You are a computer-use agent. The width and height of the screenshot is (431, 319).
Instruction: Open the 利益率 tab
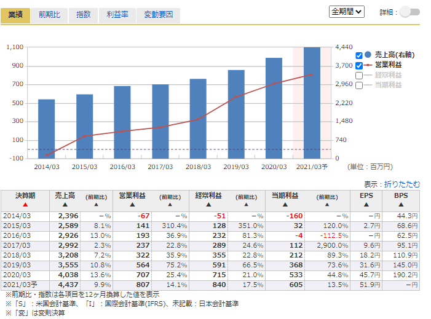[x=117, y=14]
